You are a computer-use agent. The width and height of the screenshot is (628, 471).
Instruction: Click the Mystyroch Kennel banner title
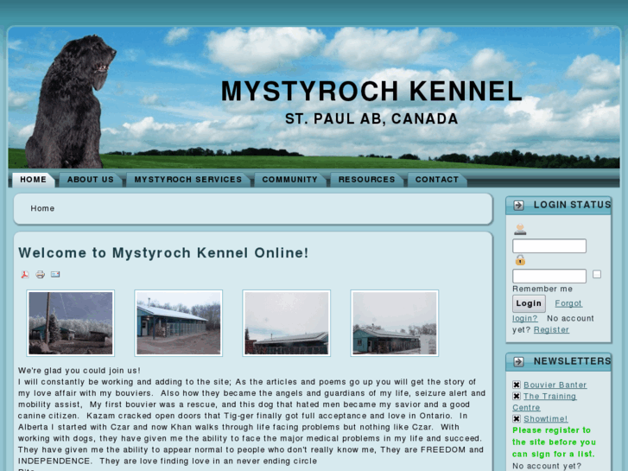pos(371,91)
